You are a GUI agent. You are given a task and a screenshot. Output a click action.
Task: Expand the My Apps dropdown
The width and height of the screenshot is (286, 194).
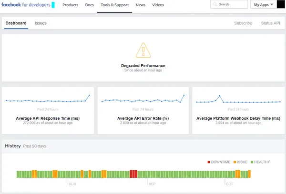(263, 5)
